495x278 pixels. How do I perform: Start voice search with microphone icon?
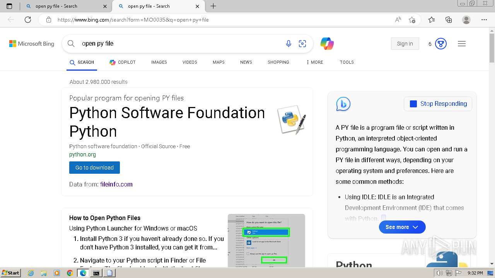pyautogui.click(x=288, y=44)
